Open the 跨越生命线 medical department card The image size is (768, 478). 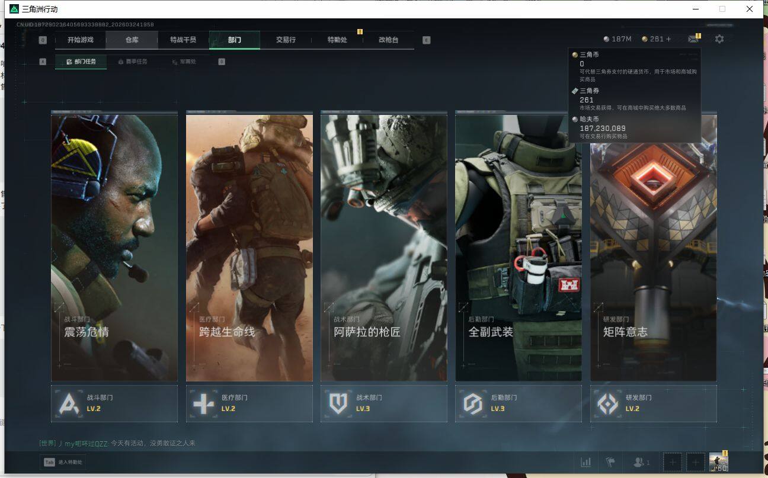249,248
